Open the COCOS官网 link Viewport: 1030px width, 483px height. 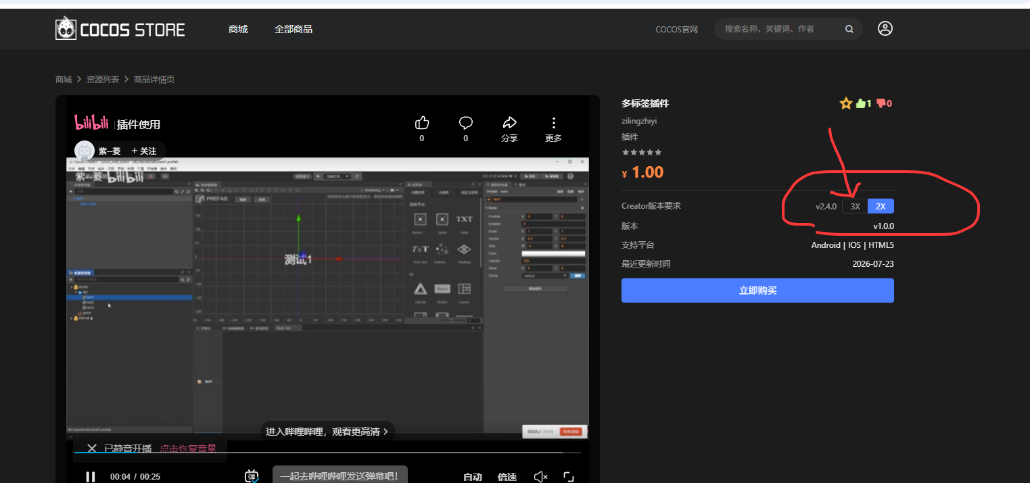coord(676,29)
